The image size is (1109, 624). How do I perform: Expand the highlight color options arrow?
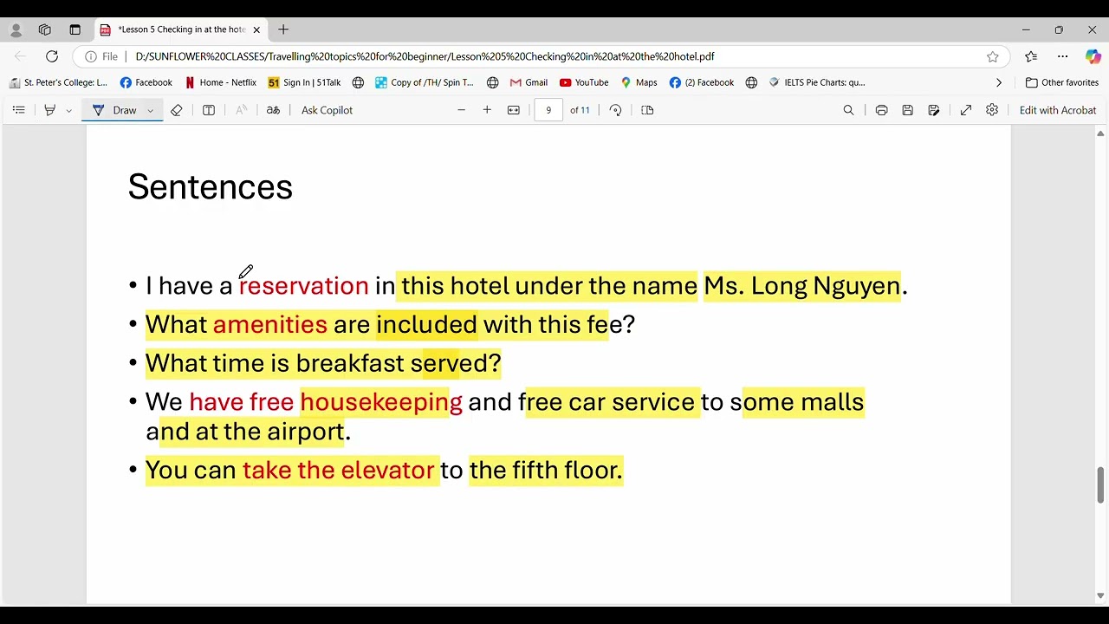(x=68, y=111)
